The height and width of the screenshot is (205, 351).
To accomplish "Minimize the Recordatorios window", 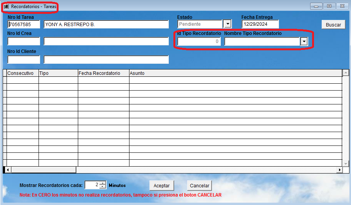I will pyautogui.click(x=316, y=6).
